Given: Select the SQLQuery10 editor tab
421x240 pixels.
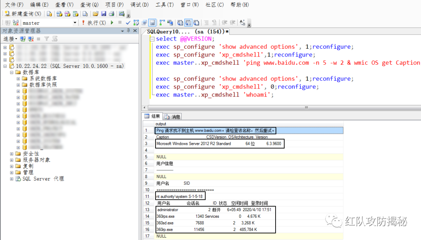Looking at the screenshot, I should pos(188,32).
